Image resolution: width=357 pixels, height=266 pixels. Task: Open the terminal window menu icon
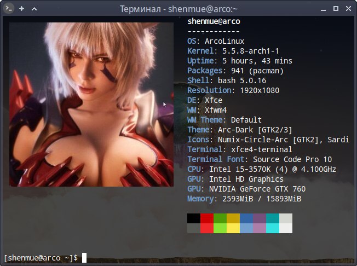[9, 9]
